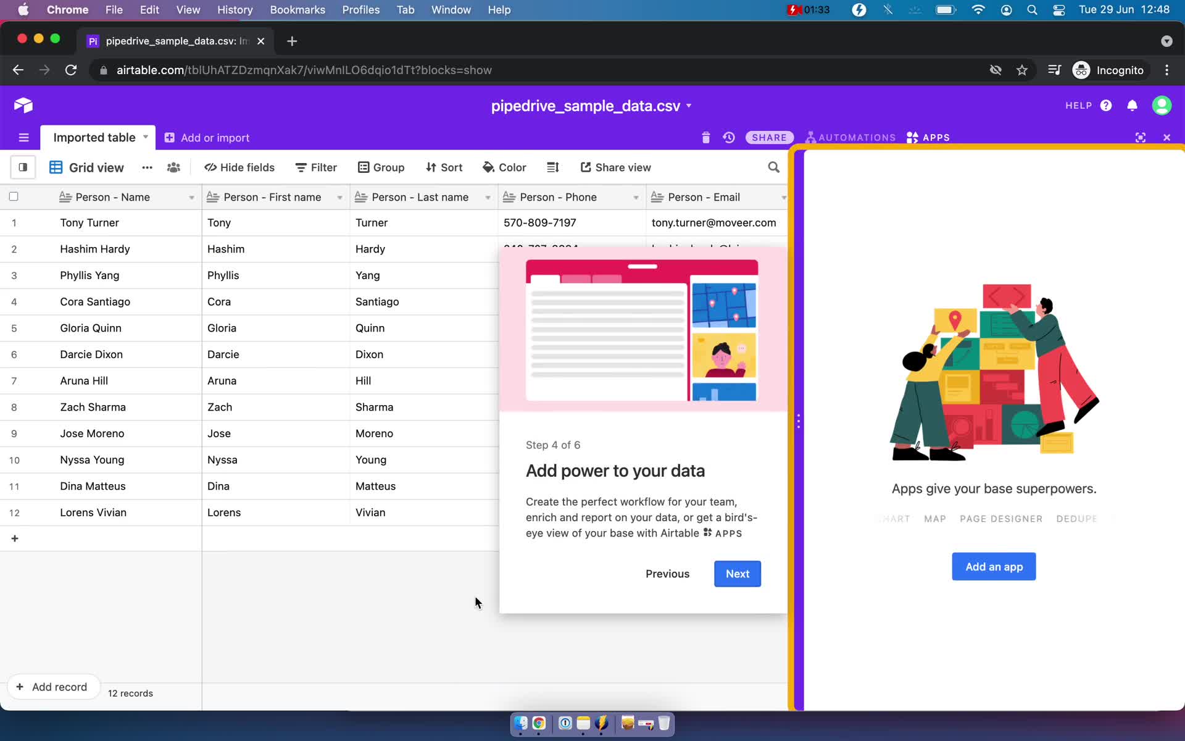Open the Bookmarks menu

coord(297,10)
